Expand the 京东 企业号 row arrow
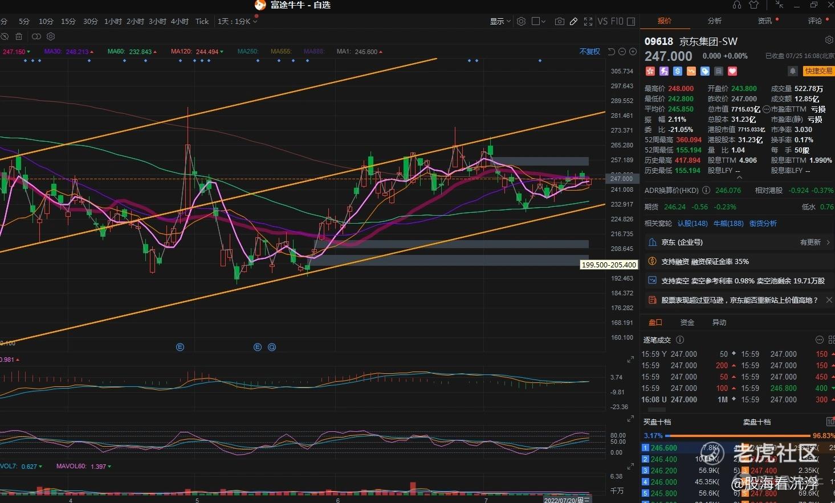The width and height of the screenshot is (835, 503). (828, 242)
